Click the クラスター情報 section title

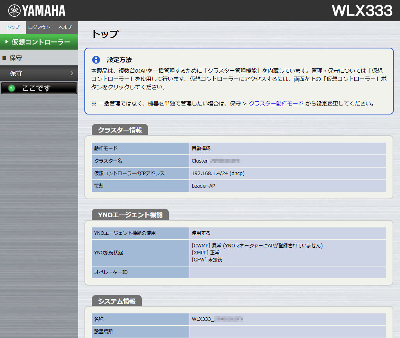click(x=120, y=130)
